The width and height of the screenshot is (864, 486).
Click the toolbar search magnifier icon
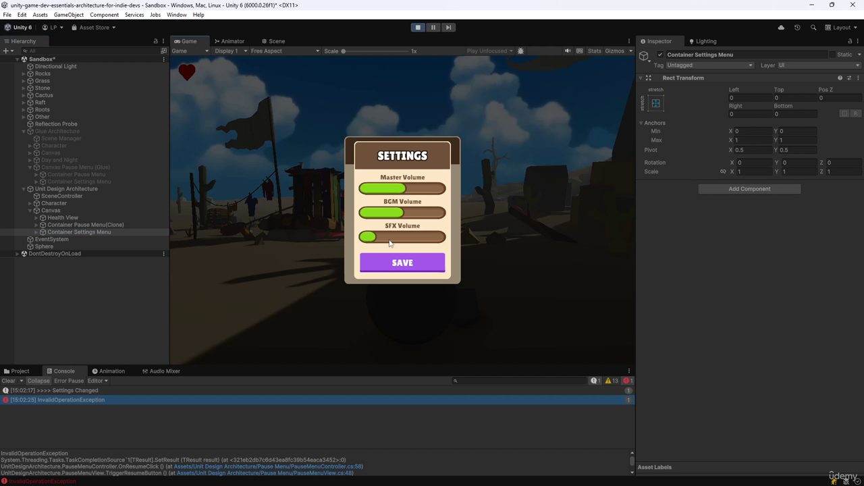click(x=813, y=28)
